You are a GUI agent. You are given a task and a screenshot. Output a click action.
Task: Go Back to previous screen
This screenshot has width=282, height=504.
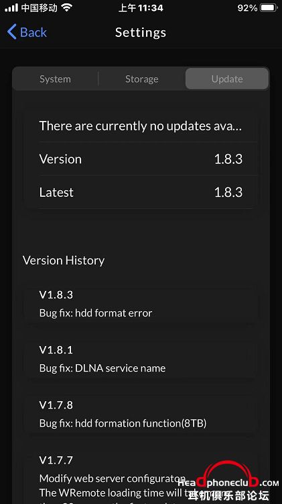(x=27, y=32)
